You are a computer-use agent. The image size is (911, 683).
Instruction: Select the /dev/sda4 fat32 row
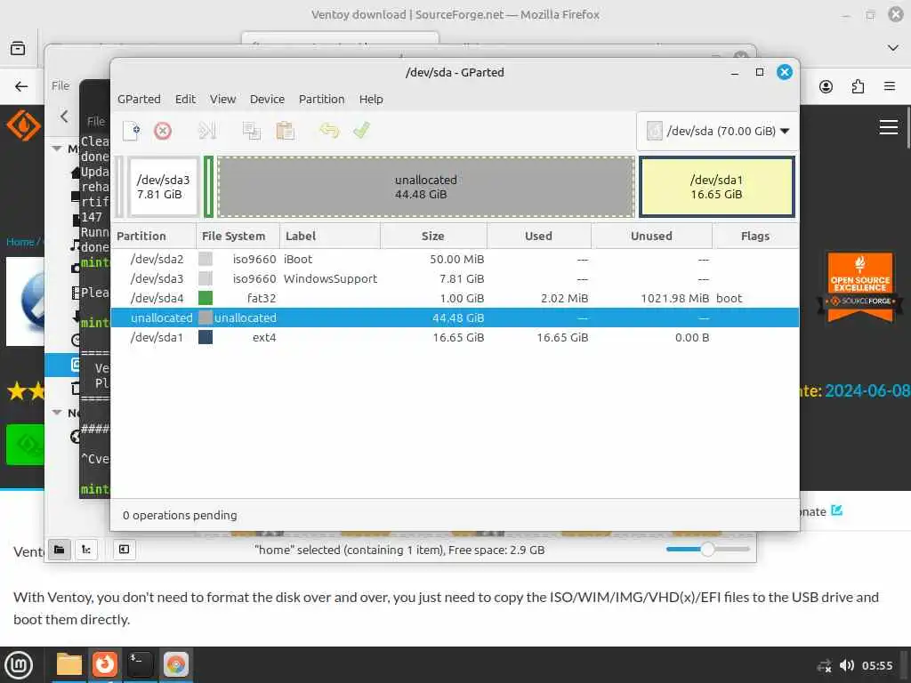455,299
